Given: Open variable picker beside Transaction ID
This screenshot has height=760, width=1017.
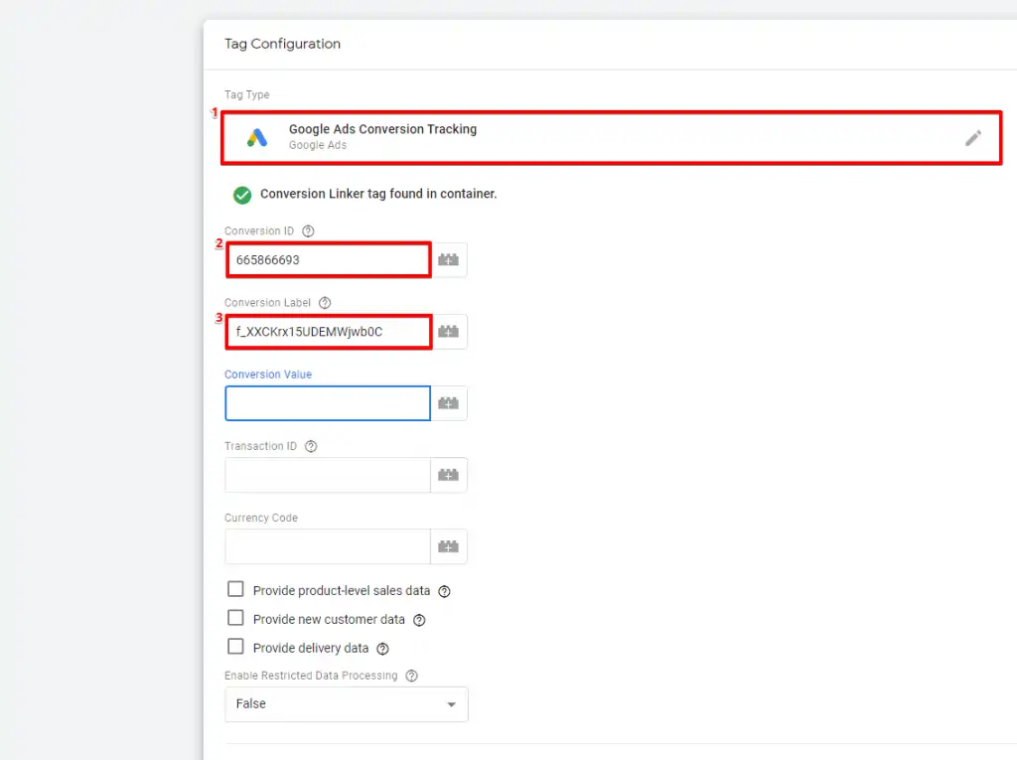Looking at the screenshot, I should (448, 475).
